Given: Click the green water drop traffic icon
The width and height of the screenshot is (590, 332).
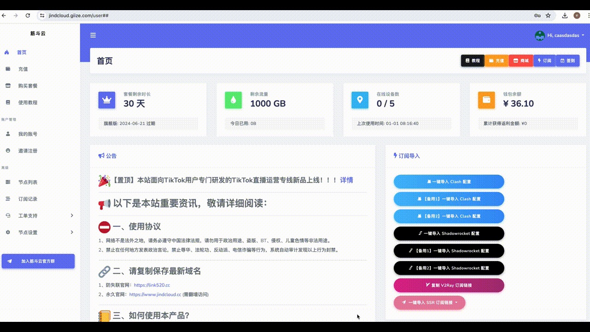Looking at the screenshot, I should point(233,100).
